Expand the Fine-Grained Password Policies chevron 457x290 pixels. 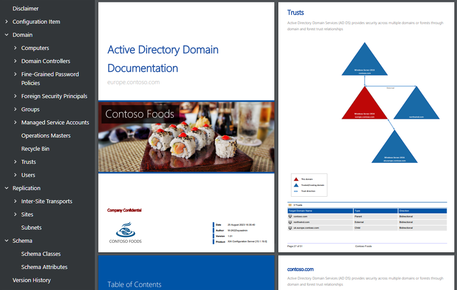tap(15, 74)
